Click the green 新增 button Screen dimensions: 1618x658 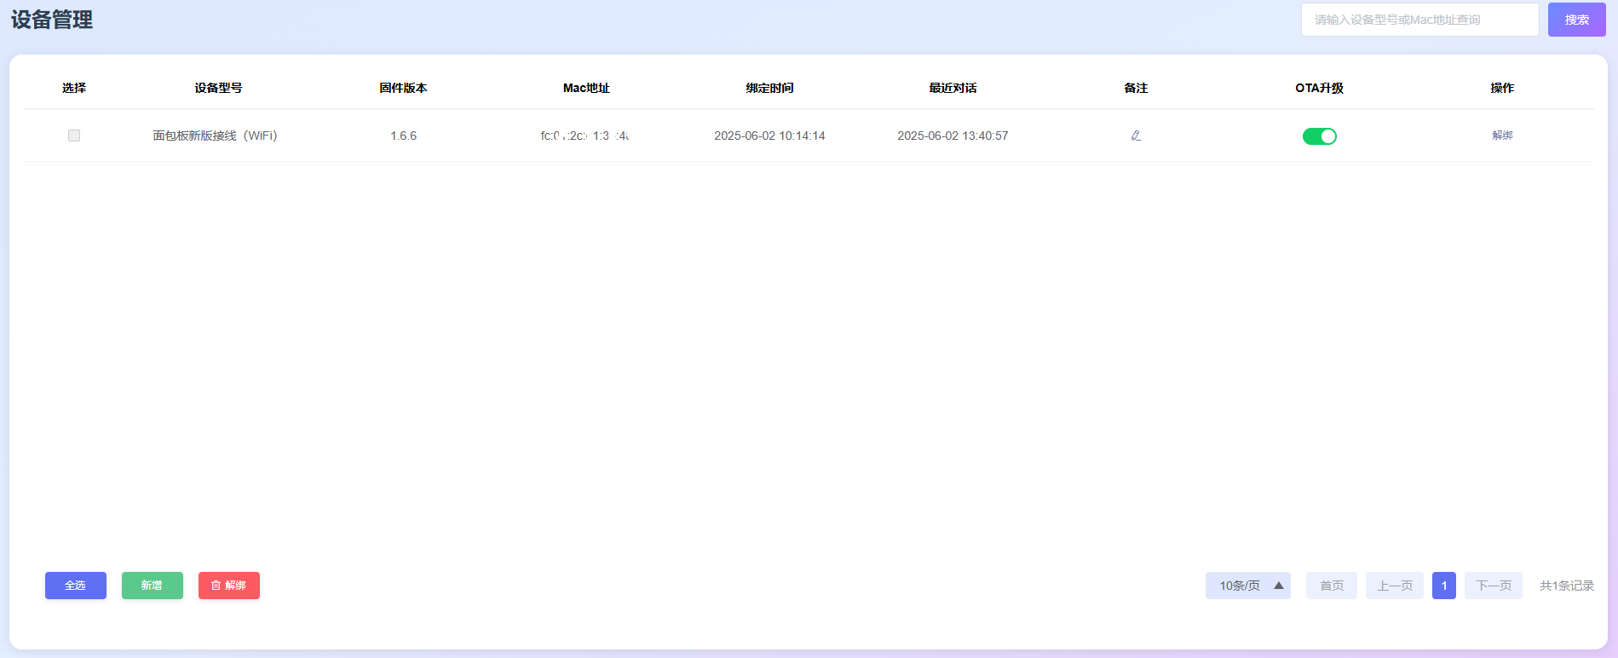click(x=153, y=586)
